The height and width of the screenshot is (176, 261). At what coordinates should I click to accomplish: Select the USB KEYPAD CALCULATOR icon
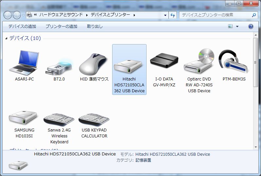pos(94,119)
